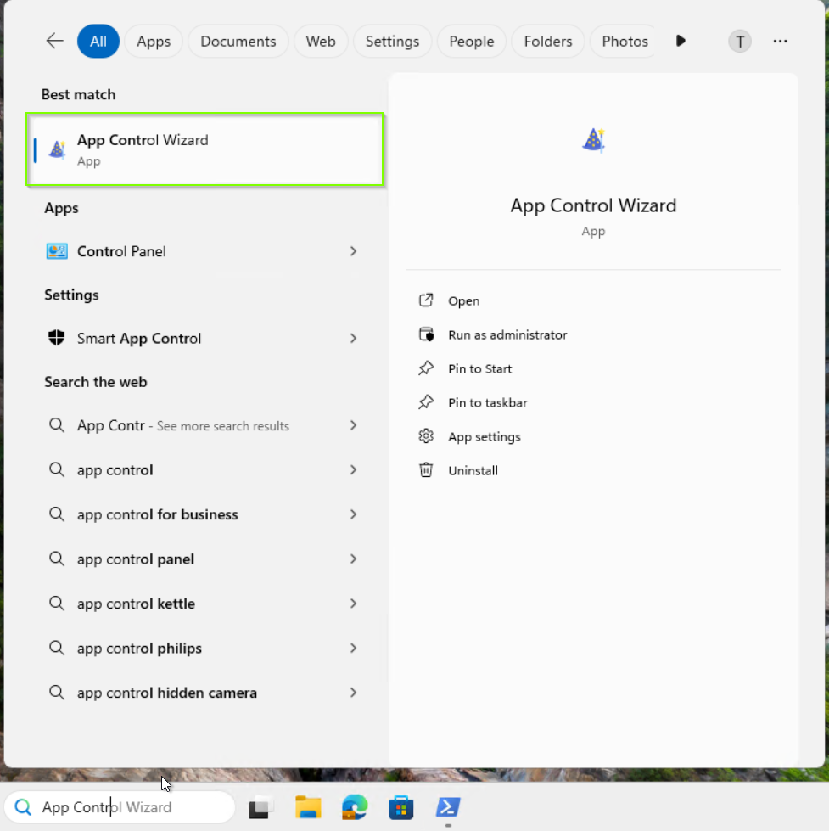
Task: Expand Smart App Control result arrow
Action: [354, 338]
